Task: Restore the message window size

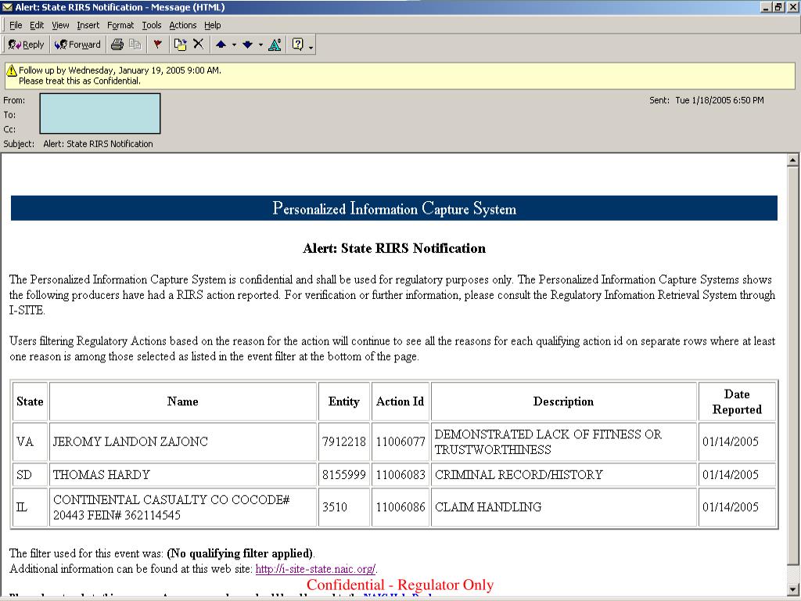Action: click(778, 7)
